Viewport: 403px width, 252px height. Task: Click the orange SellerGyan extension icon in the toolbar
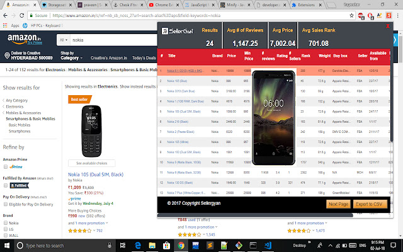pos(389,15)
